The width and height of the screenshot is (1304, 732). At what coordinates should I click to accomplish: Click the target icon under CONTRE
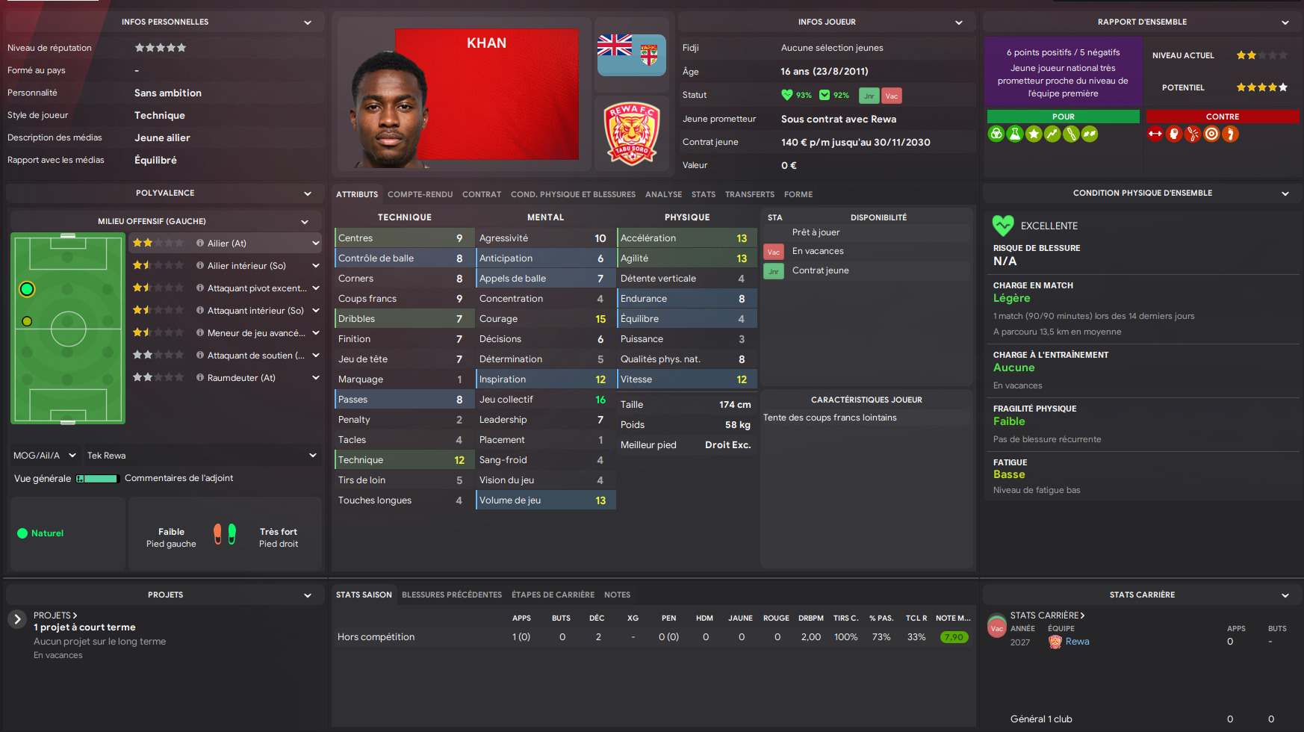(1211, 134)
